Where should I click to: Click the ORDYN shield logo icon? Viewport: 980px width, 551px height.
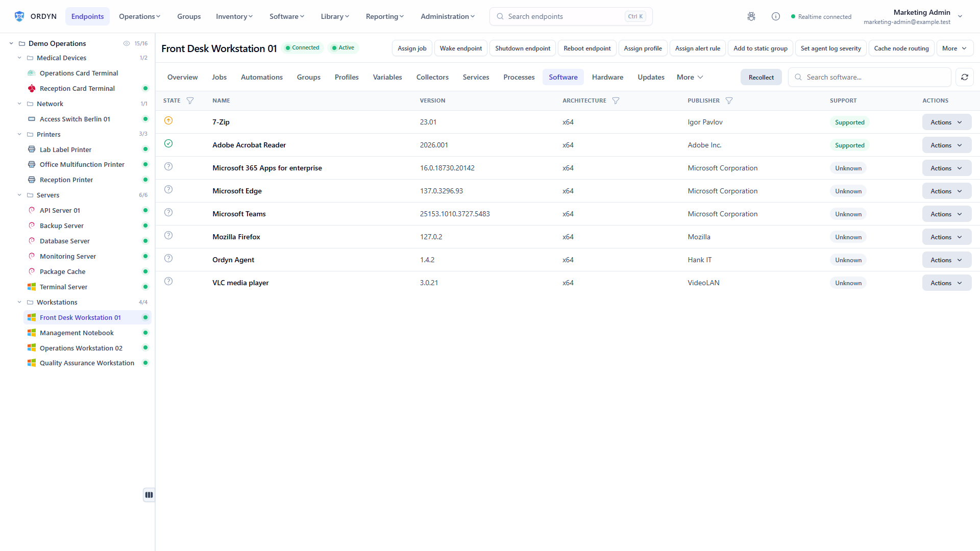coord(19,16)
